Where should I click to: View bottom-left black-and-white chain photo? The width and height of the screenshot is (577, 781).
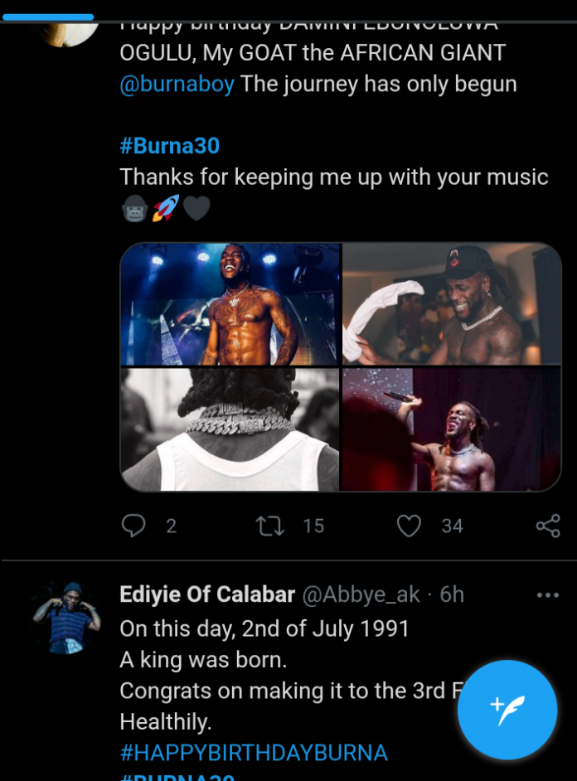(x=230, y=429)
